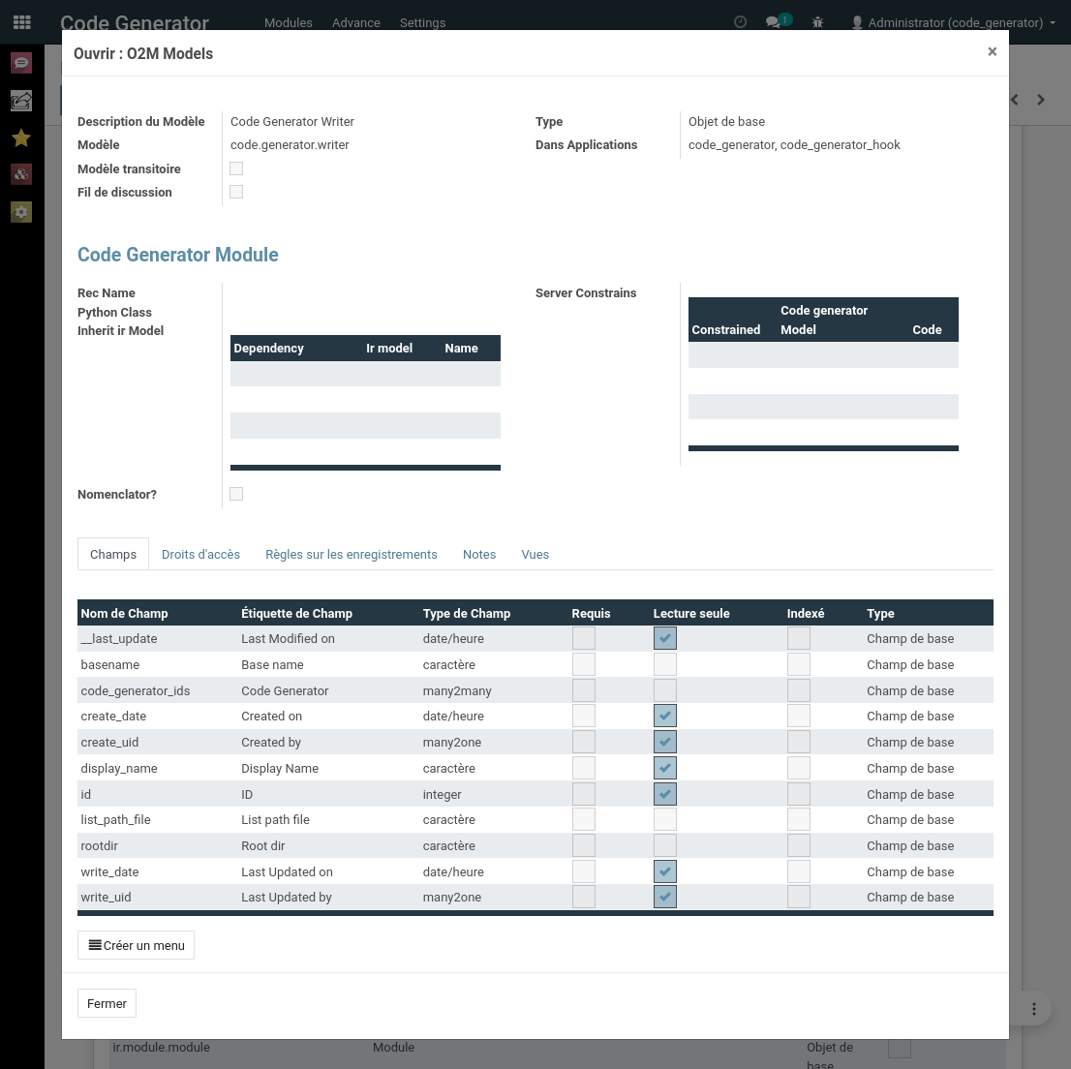1071x1069 pixels.
Task: Open the conversations chat icon
Action: click(x=774, y=22)
